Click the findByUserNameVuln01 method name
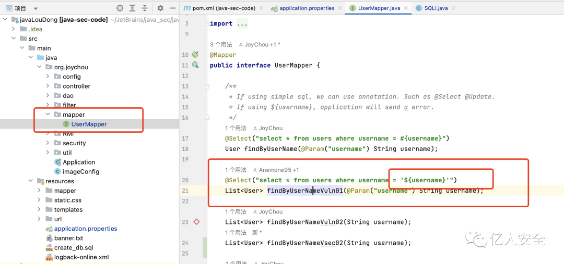The width and height of the screenshot is (564, 264). pos(304,191)
